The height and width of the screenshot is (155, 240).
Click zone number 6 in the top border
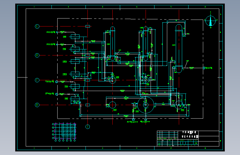click(205, 7)
